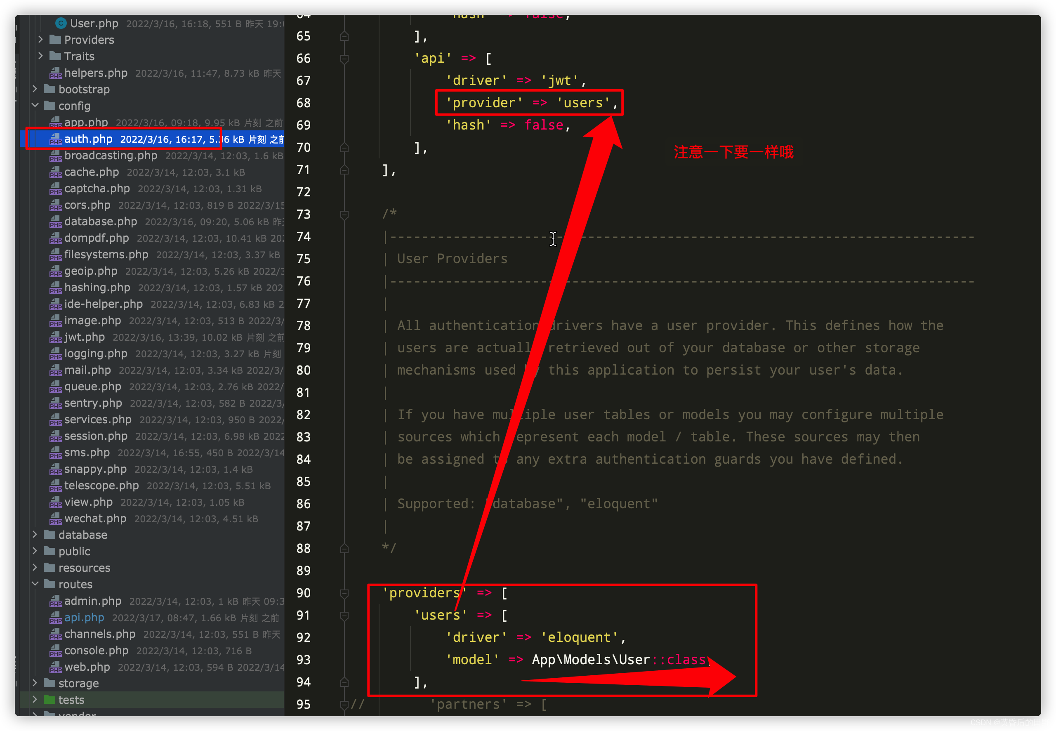Click the dompdf.php file icon
The width and height of the screenshot is (1056, 731).
tap(55, 238)
